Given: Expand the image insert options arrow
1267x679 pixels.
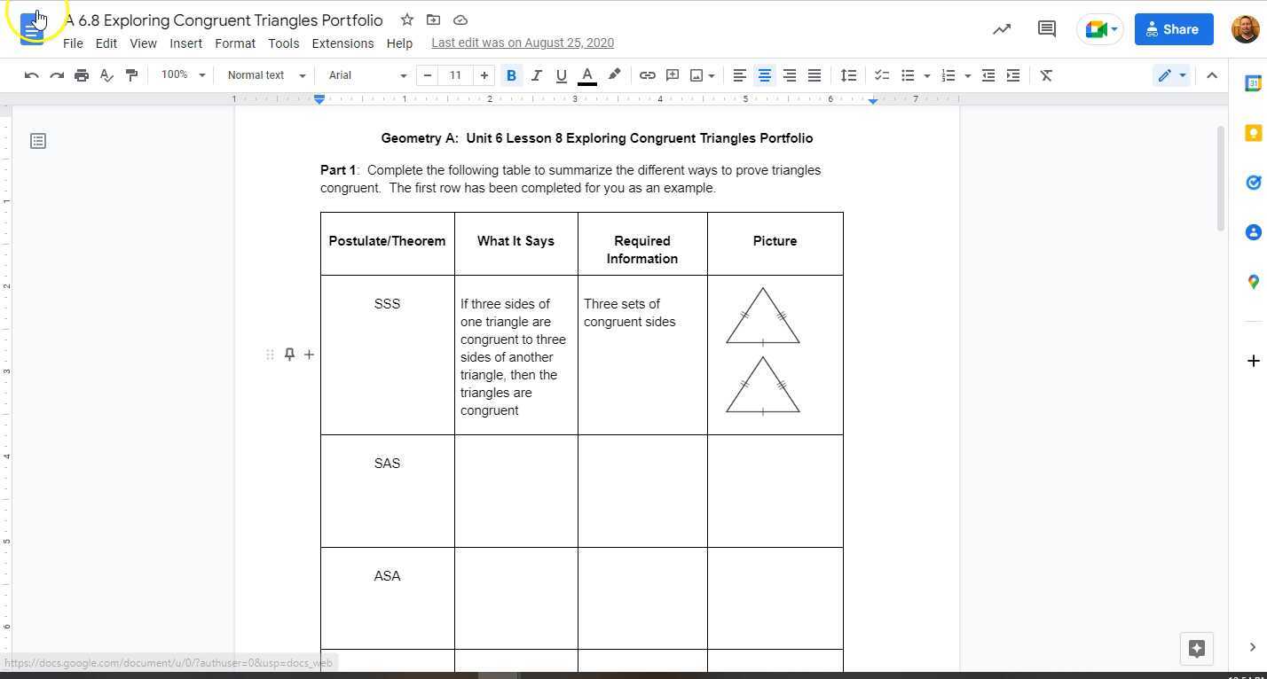Looking at the screenshot, I should click(x=712, y=75).
